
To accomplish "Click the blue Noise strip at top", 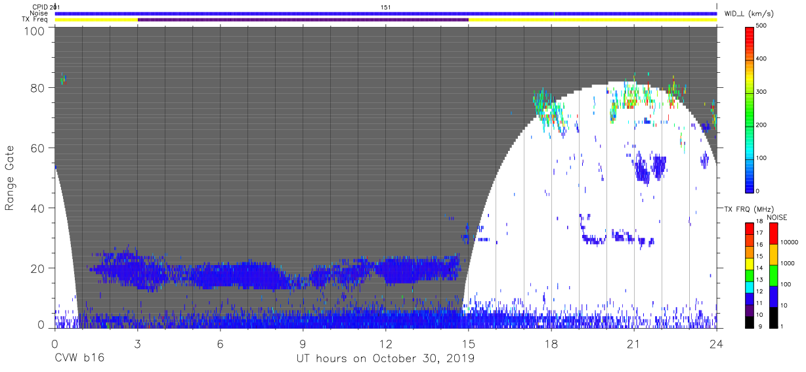I will click(385, 13).
